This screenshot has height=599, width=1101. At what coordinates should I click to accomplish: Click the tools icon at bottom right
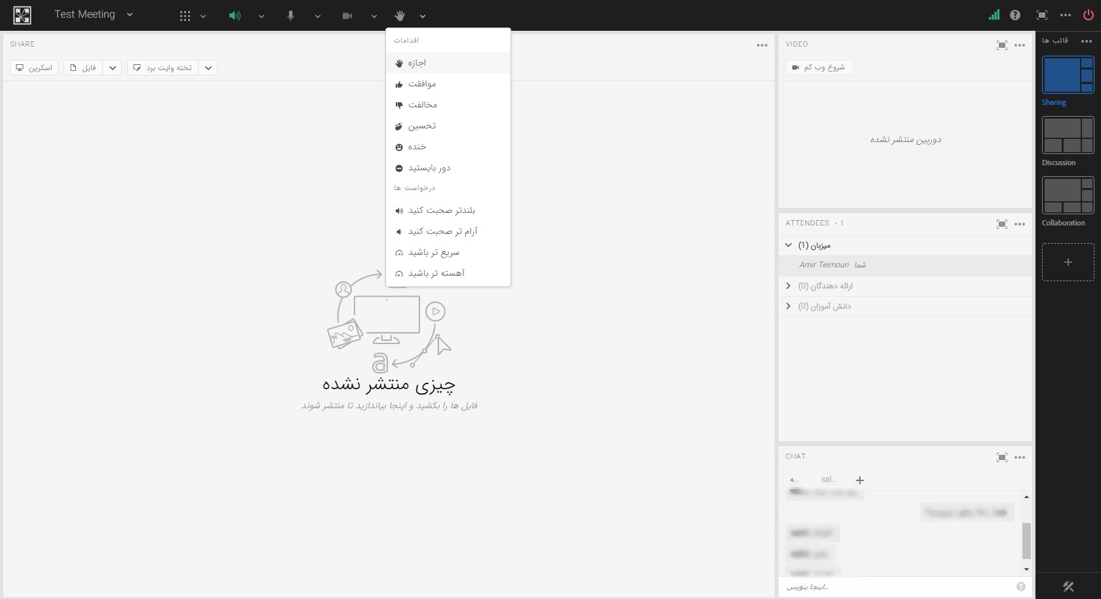[1068, 587]
